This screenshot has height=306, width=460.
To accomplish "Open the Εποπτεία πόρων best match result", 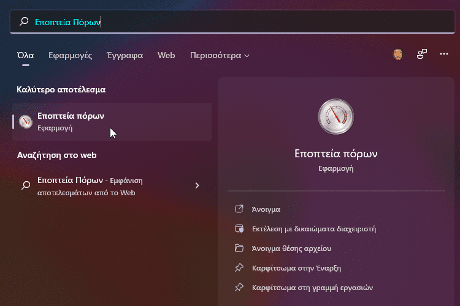I will (112, 122).
